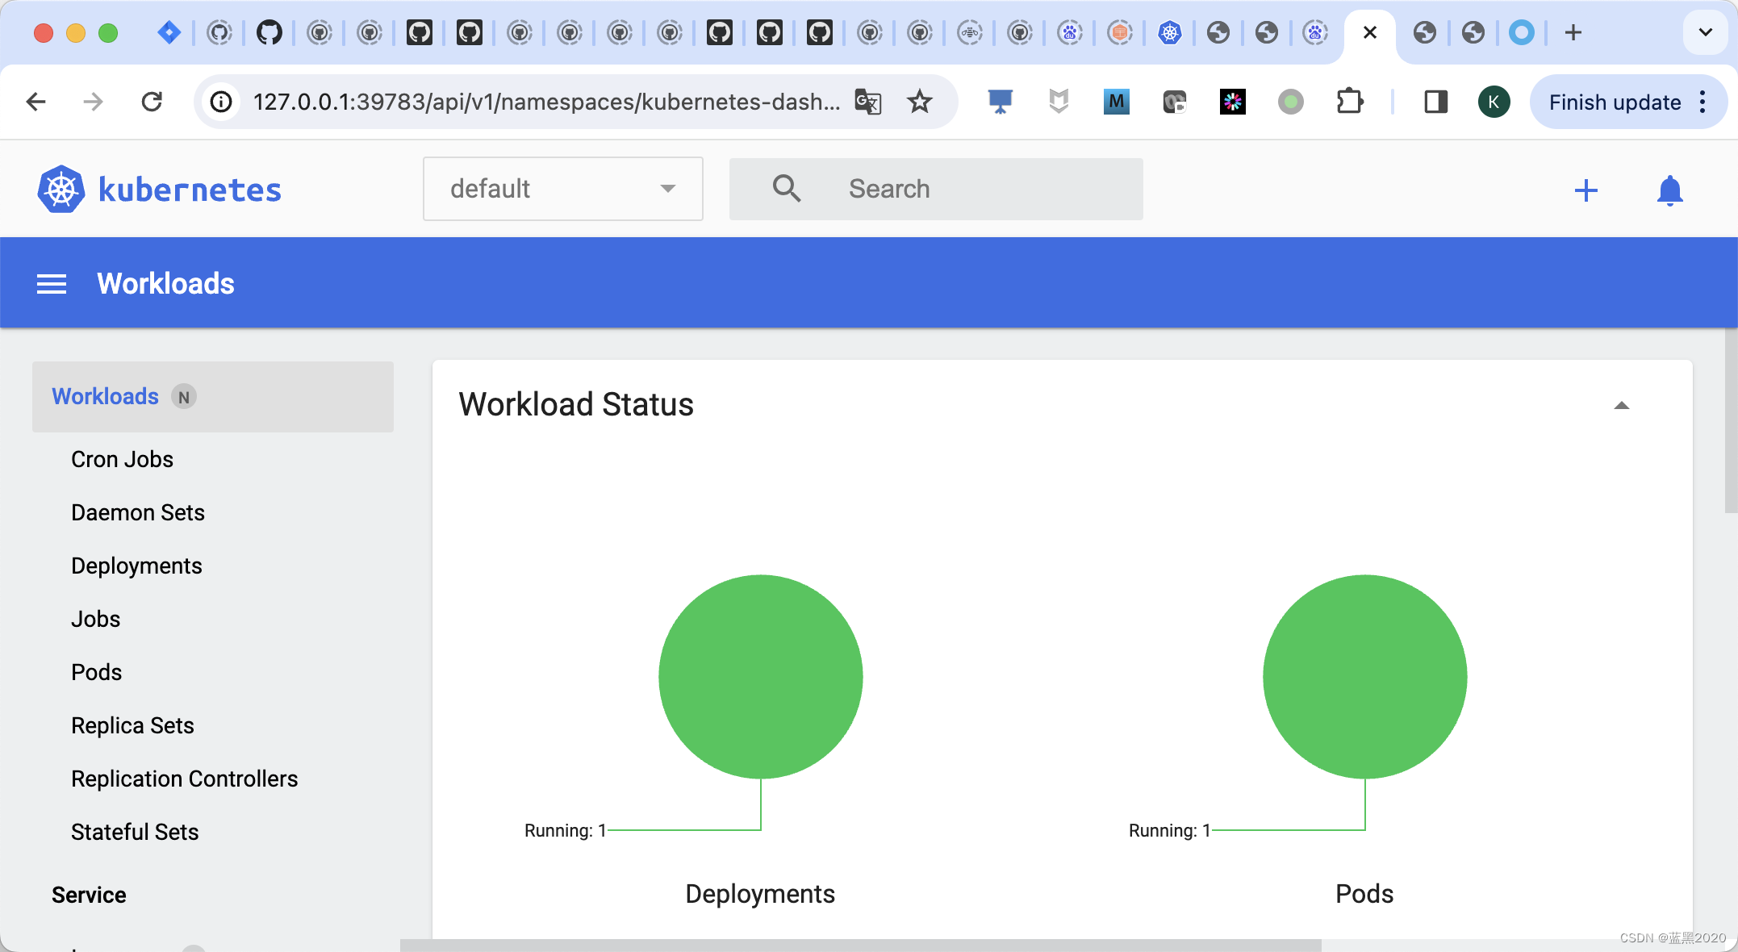Open the notifications bell
This screenshot has width=1738, height=952.
coord(1669,190)
